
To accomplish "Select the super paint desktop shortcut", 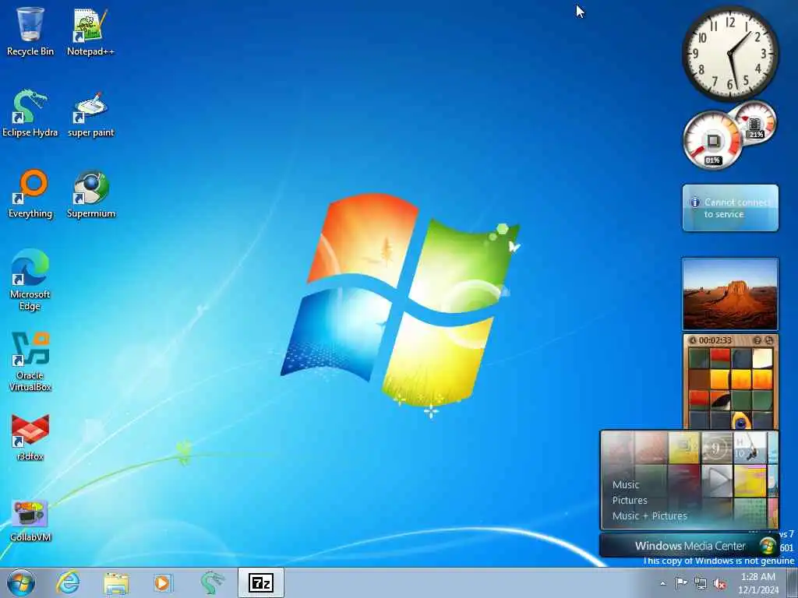I will point(90,113).
